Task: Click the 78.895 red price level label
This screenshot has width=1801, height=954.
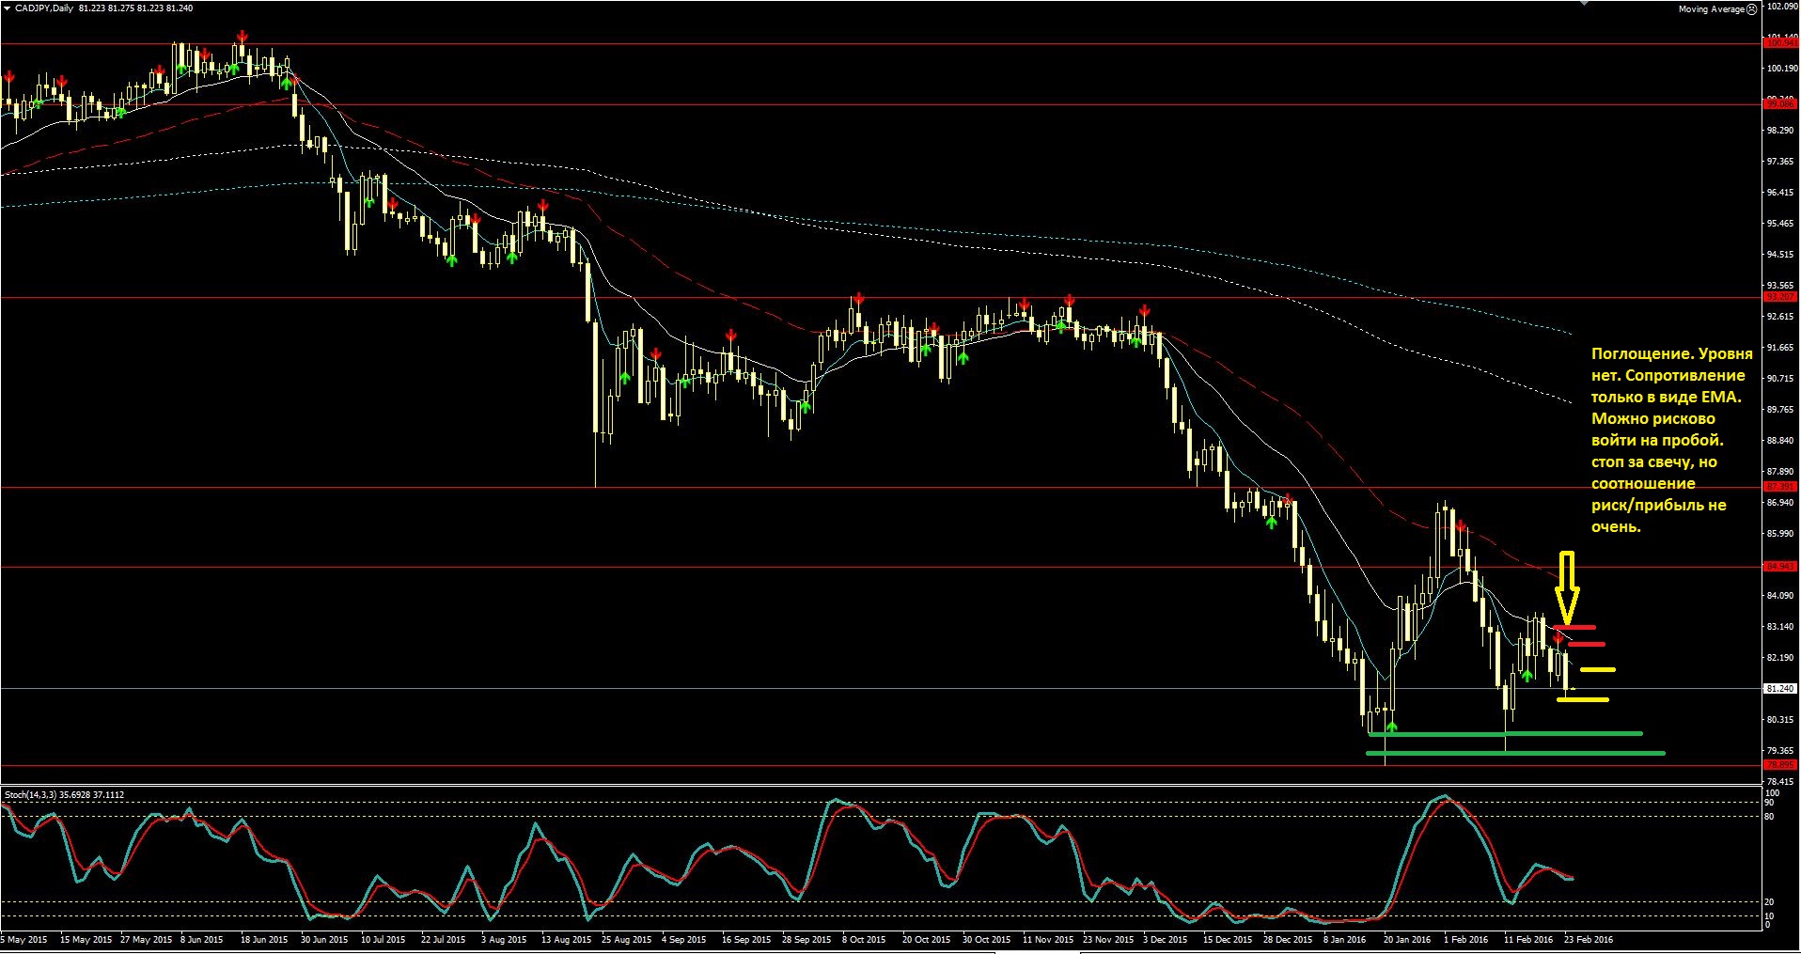Action: click(x=1781, y=765)
